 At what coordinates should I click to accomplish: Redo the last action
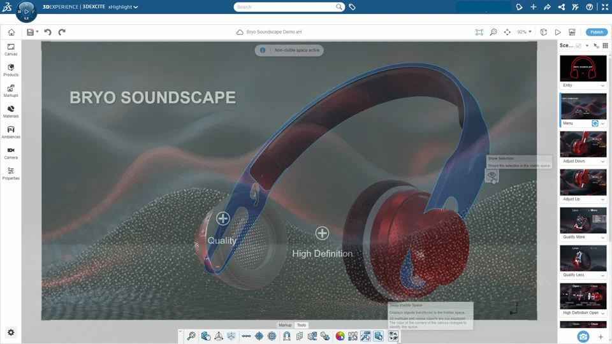(x=62, y=32)
